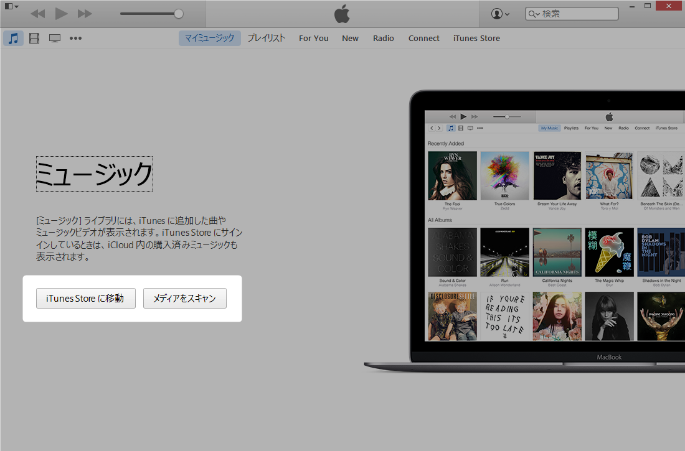The width and height of the screenshot is (685, 451).
Task: Skip forward to the next track
Action: coord(85,14)
